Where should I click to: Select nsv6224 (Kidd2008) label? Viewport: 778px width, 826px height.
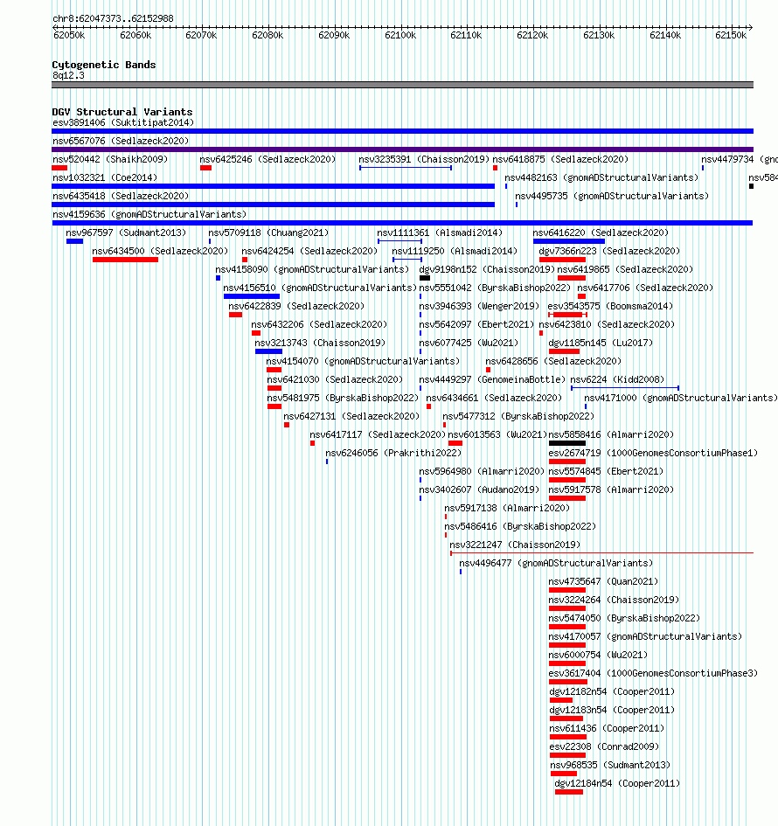617,380
